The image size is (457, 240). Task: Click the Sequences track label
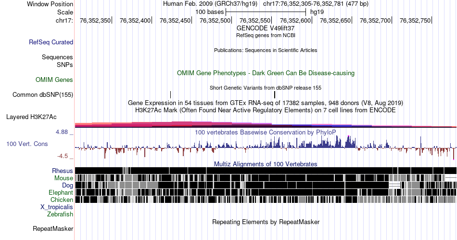point(57,57)
